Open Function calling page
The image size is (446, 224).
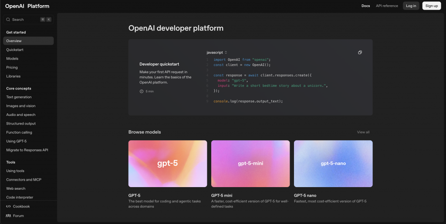[19, 132]
